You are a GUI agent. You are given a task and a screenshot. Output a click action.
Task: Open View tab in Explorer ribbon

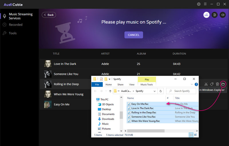coord(132,84)
